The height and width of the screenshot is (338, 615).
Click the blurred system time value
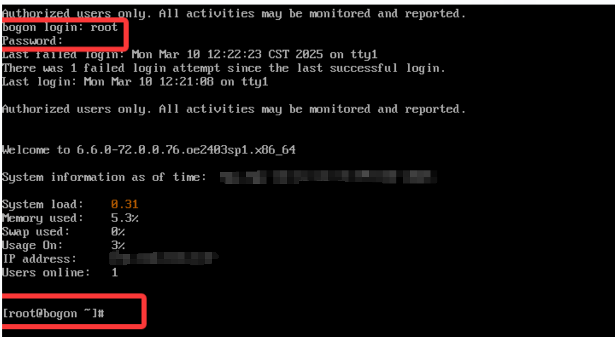coord(329,177)
